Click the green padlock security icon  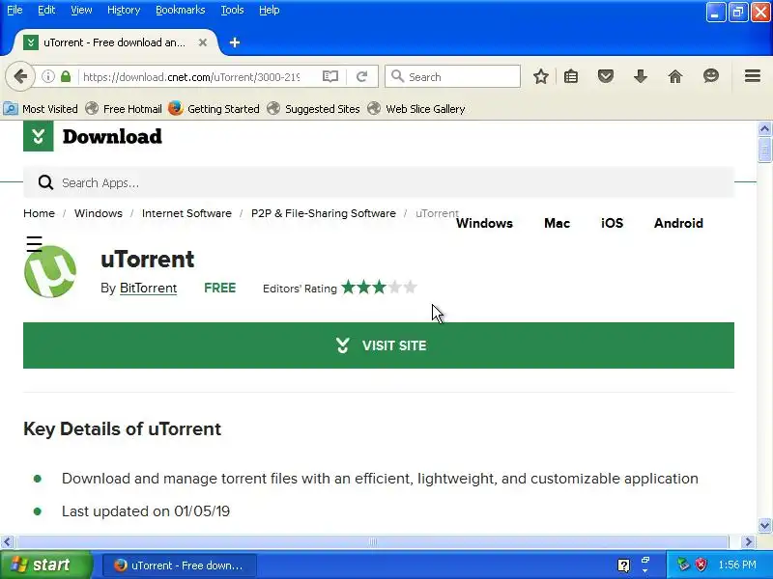point(66,76)
